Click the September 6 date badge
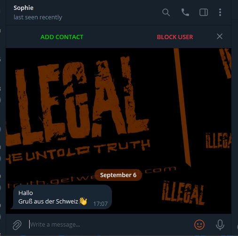 (x=118, y=175)
